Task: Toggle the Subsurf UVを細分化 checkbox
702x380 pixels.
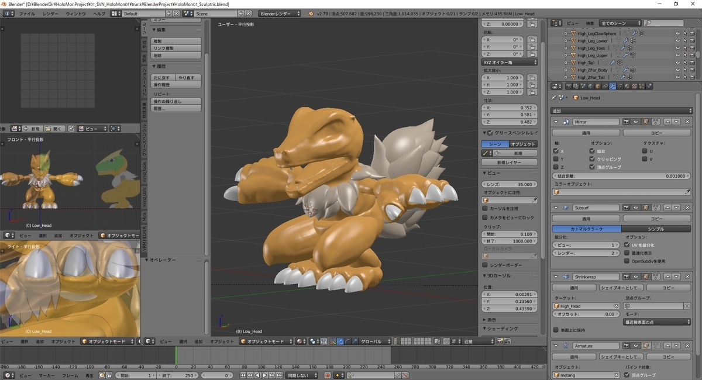Action: 627,245
